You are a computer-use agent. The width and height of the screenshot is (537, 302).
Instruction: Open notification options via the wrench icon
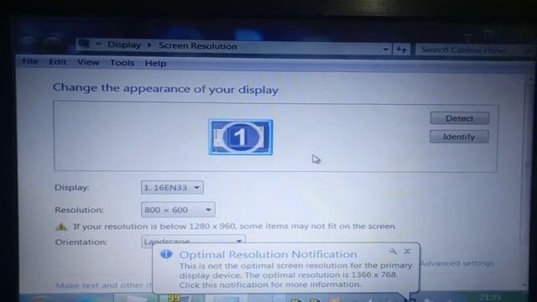pyautogui.click(x=393, y=252)
